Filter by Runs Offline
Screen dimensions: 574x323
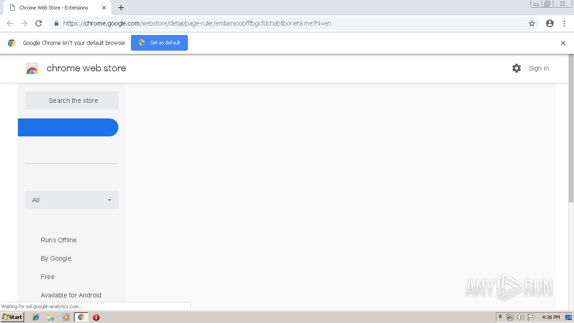(x=59, y=240)
